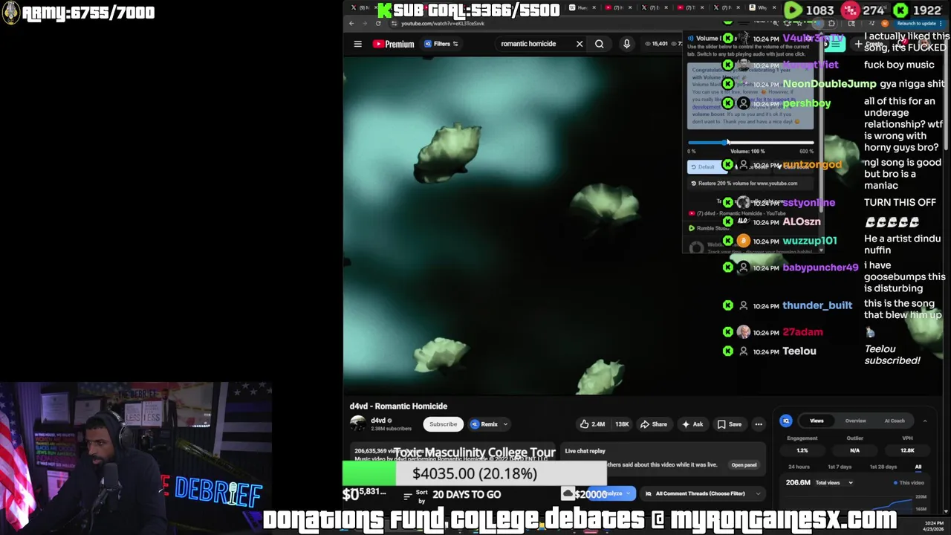Open the three-dot more actions menu
Screen dimensions: 951x535
(x=759, y=424)
